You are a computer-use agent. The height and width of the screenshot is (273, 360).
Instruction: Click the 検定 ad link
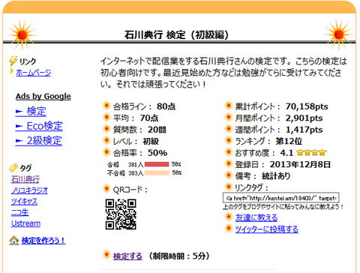37,112
